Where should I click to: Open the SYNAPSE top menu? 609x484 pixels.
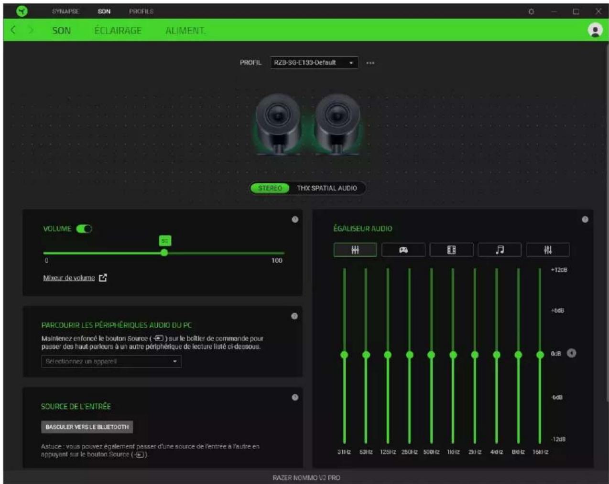coord(65,11)
